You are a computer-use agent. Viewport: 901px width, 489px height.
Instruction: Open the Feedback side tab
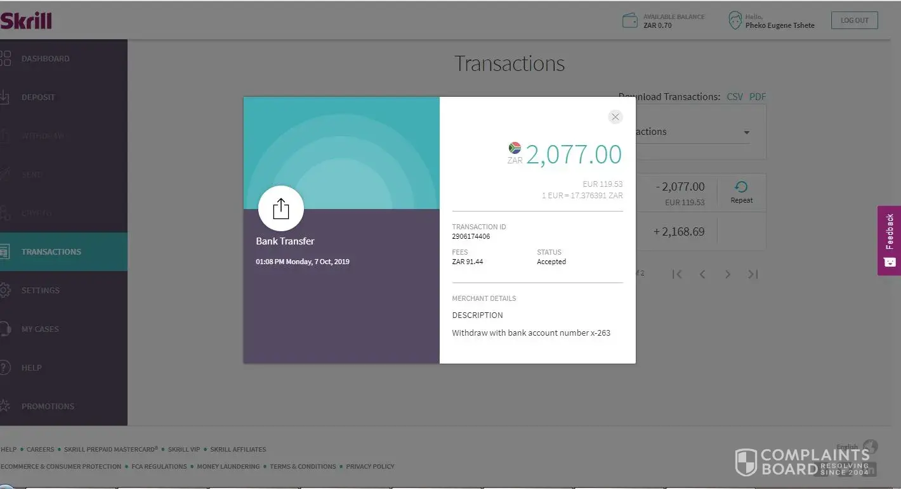click(889, 240)
